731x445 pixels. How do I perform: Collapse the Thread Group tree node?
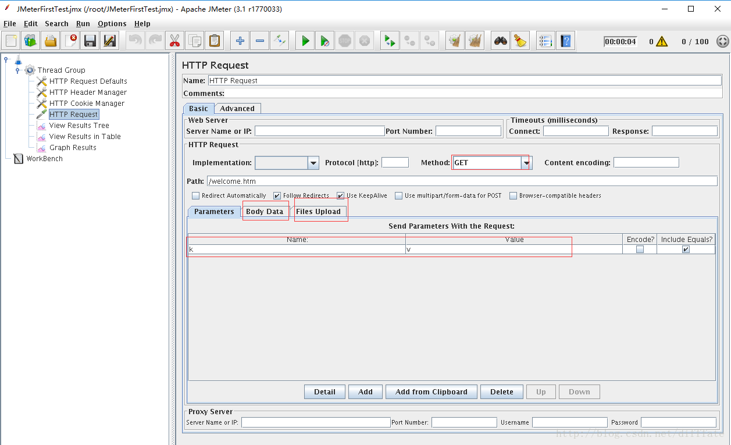pyautogui.click(x=17, y=70)
